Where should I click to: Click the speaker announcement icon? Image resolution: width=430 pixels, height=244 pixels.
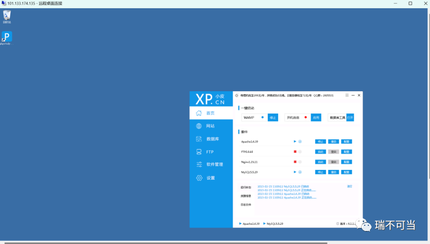(x=237, y=95)
